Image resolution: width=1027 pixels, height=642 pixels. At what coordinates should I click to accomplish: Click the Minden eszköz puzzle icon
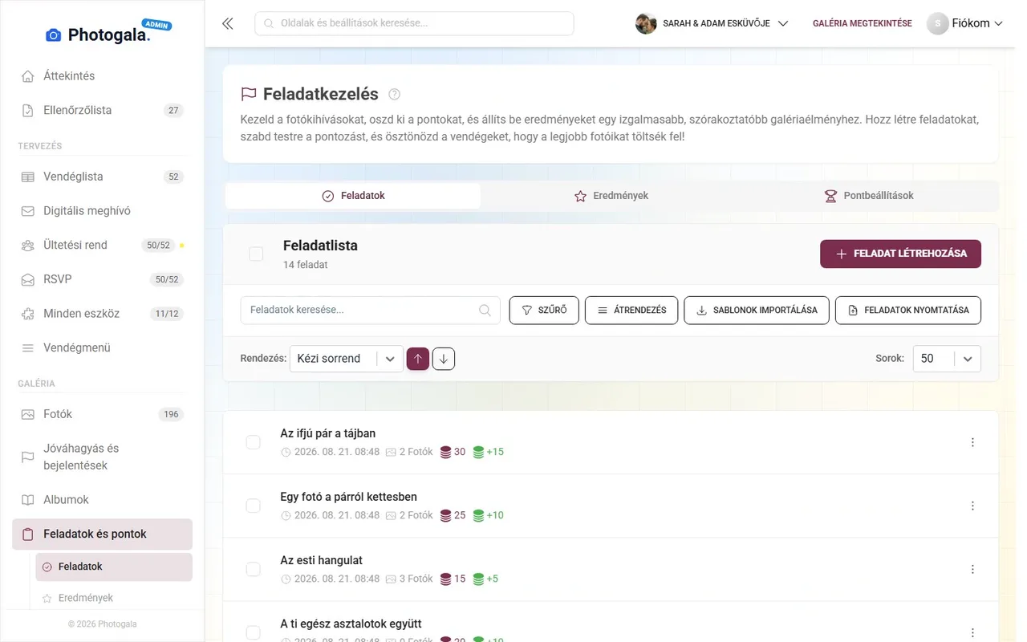28,314
